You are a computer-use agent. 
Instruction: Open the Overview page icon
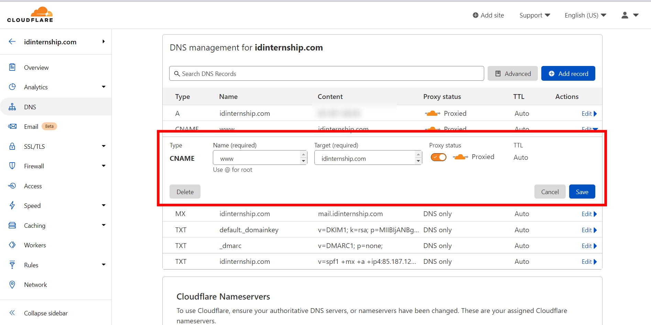tap(12, 67)
